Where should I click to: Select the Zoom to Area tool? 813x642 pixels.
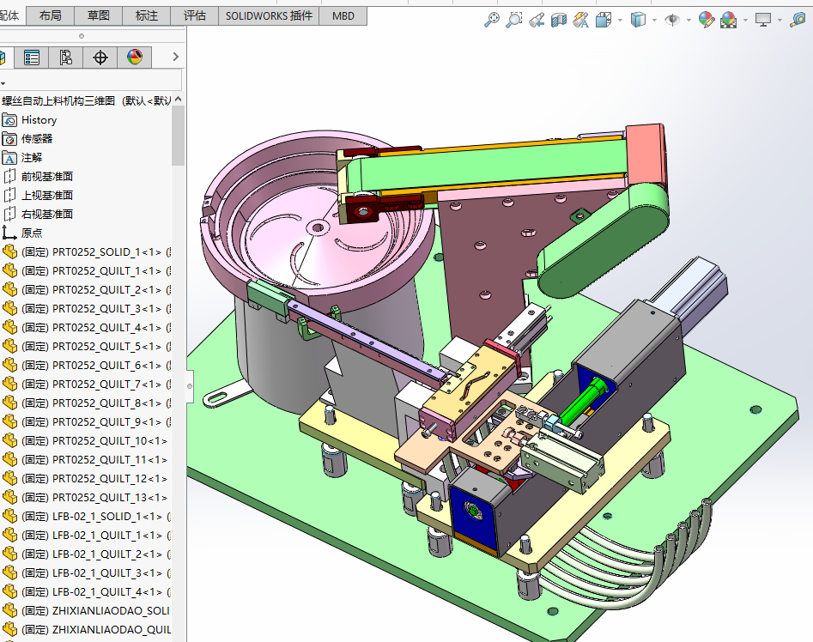click(x=514, y=19)
